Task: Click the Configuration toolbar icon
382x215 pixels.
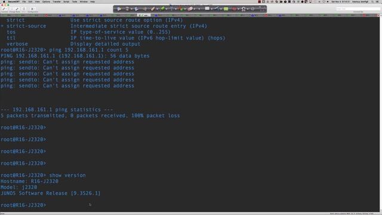Action: [x=32, y=9]
